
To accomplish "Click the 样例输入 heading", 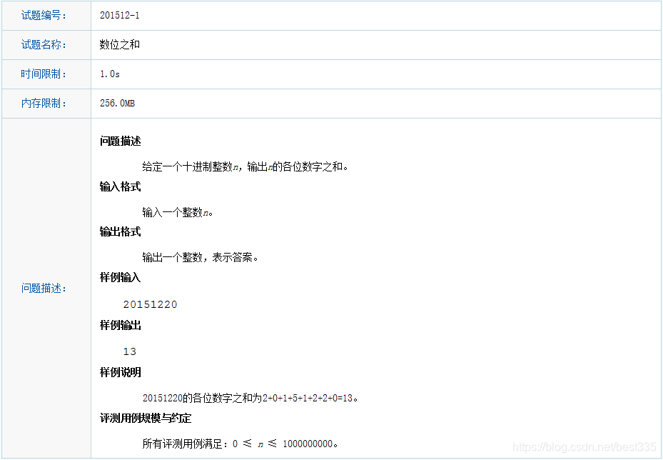I will [x=120, y=278].
